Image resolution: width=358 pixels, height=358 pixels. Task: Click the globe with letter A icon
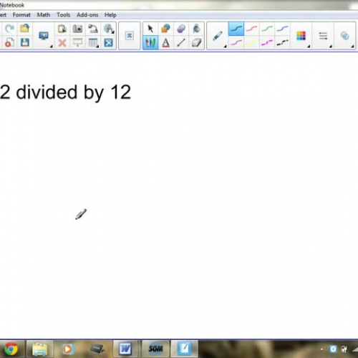pos(108,29)
